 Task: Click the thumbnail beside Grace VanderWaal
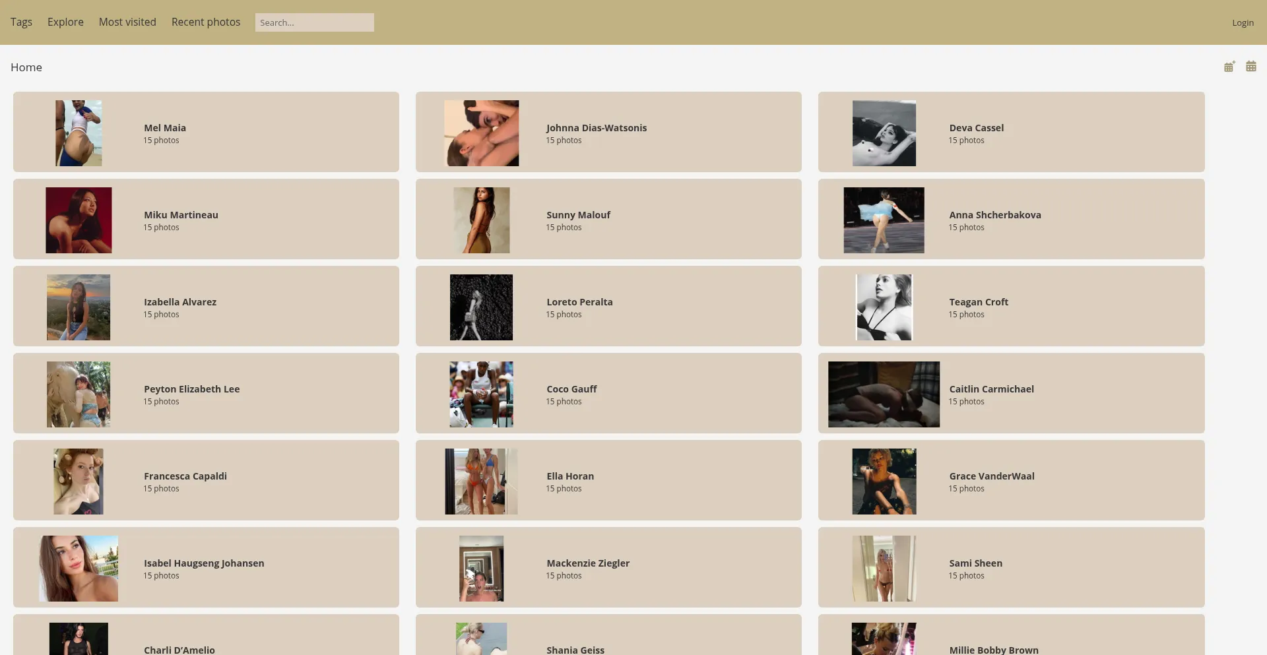coord(884,482)
